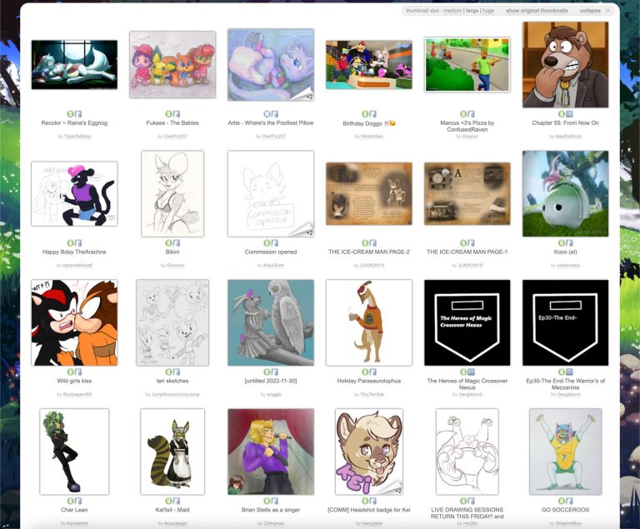Open the Holiday Parasaurolophus artwork thumbnail
This screenshot has width=640, height=529.
click(369, 322)
